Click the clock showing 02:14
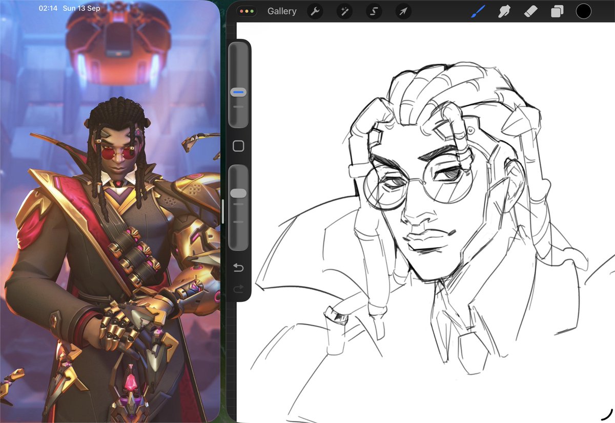 point(48,8)
